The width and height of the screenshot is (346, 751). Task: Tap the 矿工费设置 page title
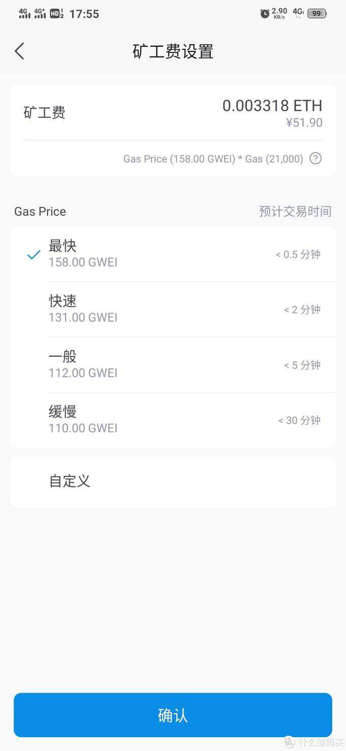click(x=173, y=51)
